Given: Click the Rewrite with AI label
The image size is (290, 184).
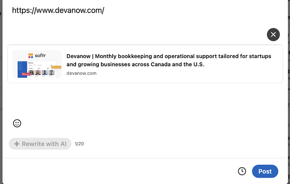Looking at the screenshot, I should 44,144.
